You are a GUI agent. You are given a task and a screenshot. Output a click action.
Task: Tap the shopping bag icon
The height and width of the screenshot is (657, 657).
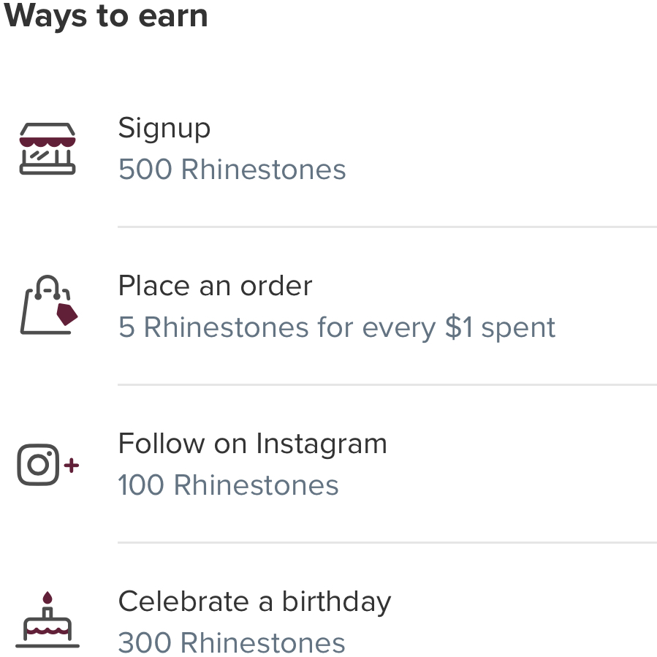45,307
